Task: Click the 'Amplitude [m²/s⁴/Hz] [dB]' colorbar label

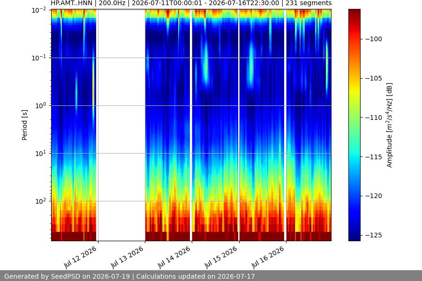Action: pos(389,125)
